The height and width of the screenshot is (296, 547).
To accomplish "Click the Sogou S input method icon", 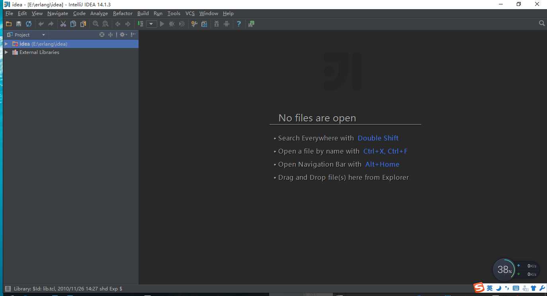I will click(479, 288).
